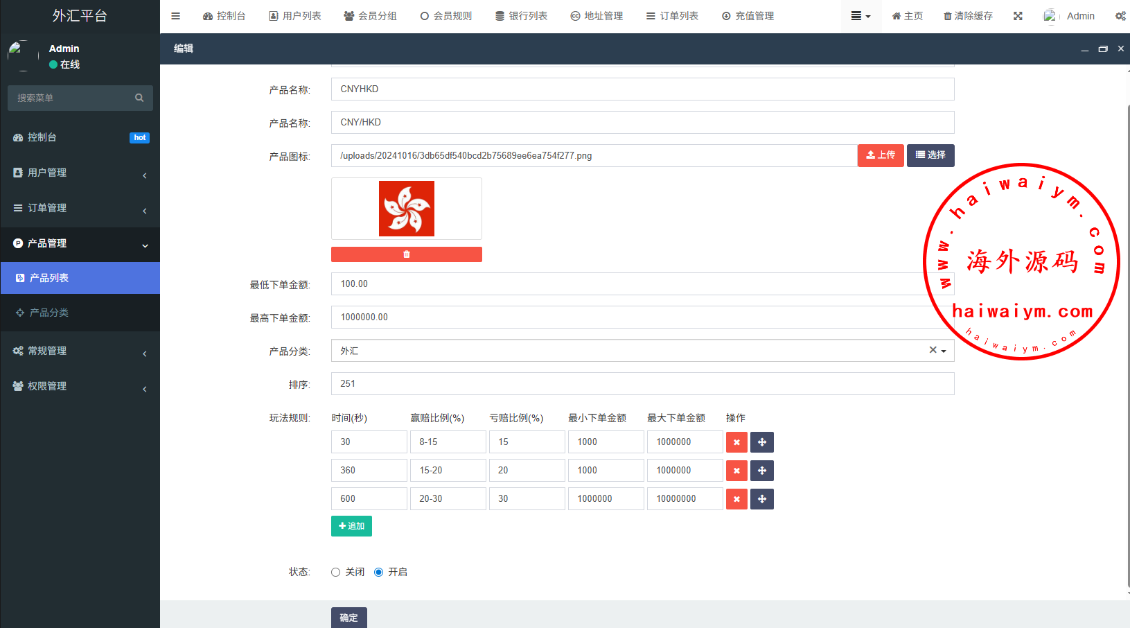Screen dimensions: 1130x628
Task: Open 产品分类 in the sidebar
Action: (48, 313)
